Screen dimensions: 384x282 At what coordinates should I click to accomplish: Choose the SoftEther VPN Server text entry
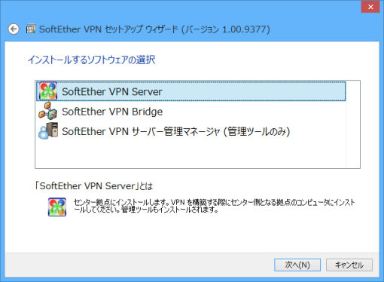[x=112, y=91]
